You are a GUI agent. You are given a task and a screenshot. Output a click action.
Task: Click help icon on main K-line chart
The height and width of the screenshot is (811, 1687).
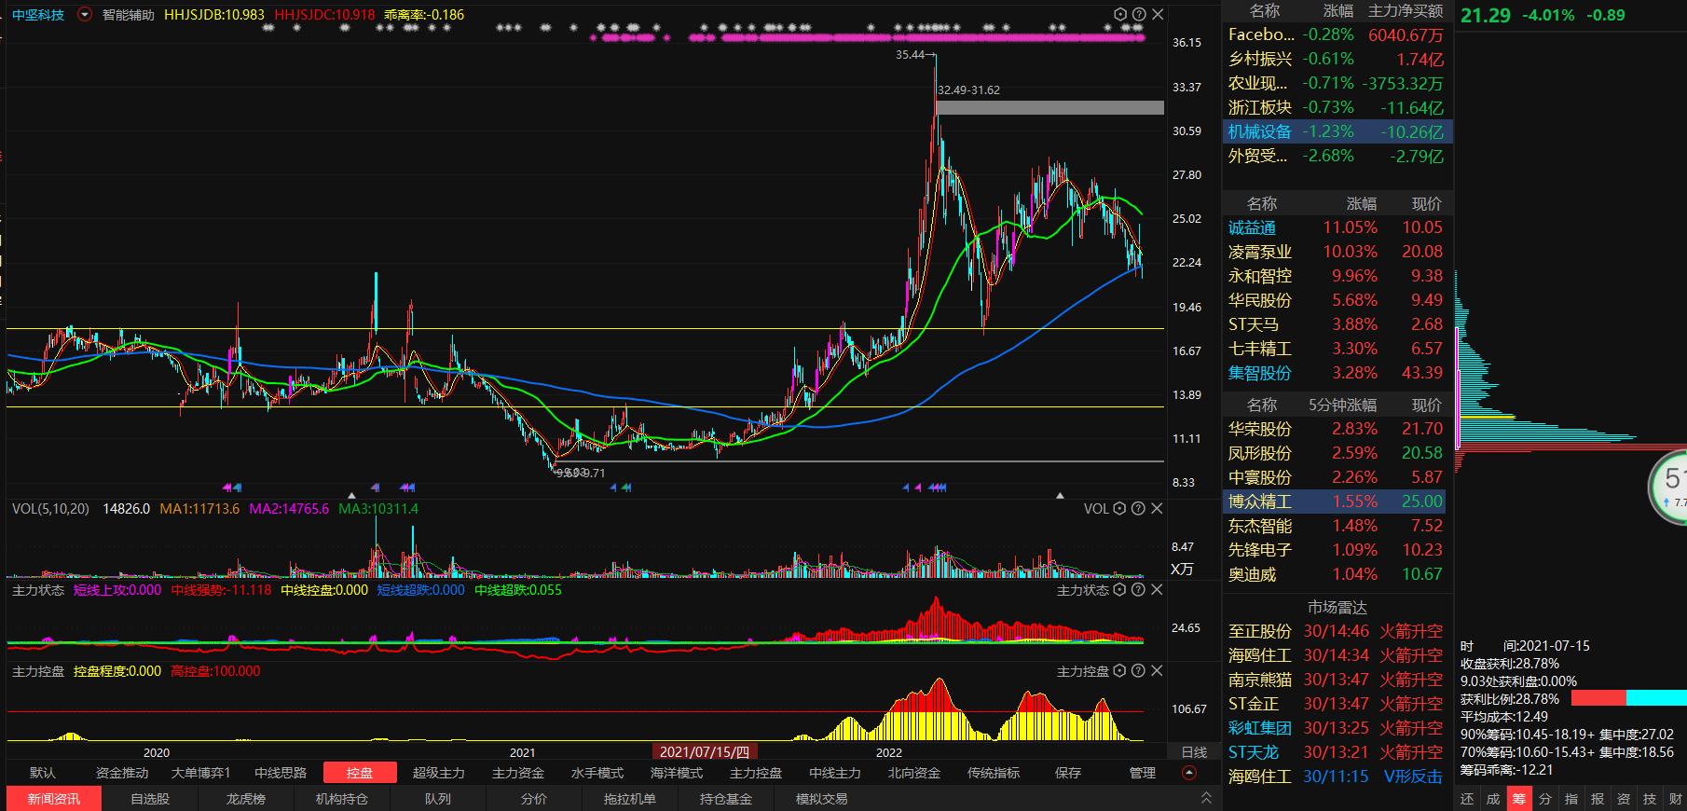[x=1139, y=15]
